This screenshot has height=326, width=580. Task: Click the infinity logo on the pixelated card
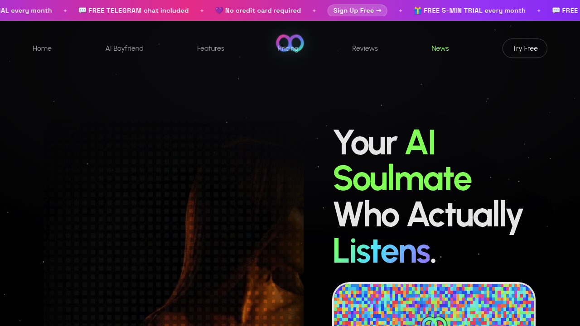click(434, 322)
